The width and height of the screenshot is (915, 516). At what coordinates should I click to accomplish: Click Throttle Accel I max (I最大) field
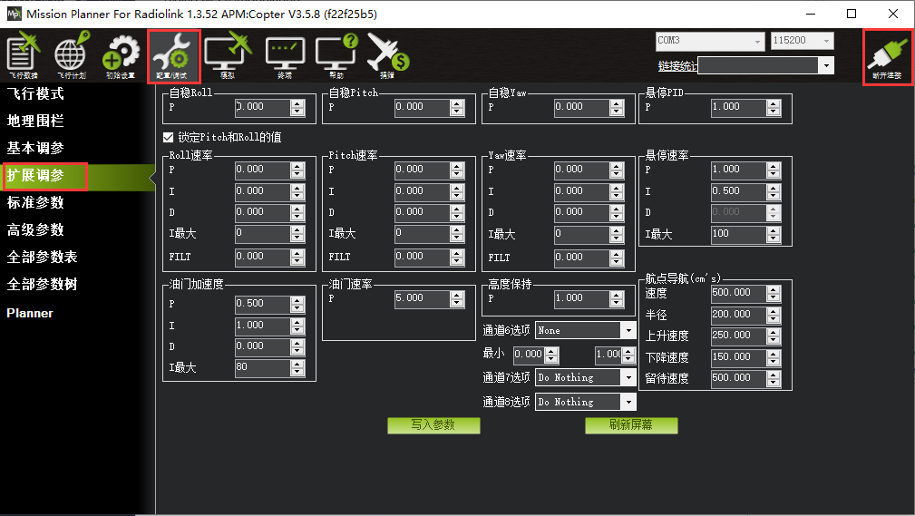262,367
